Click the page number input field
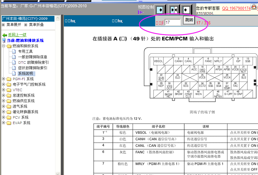Screen dimensions: 258x175 [x=173, y=22]
